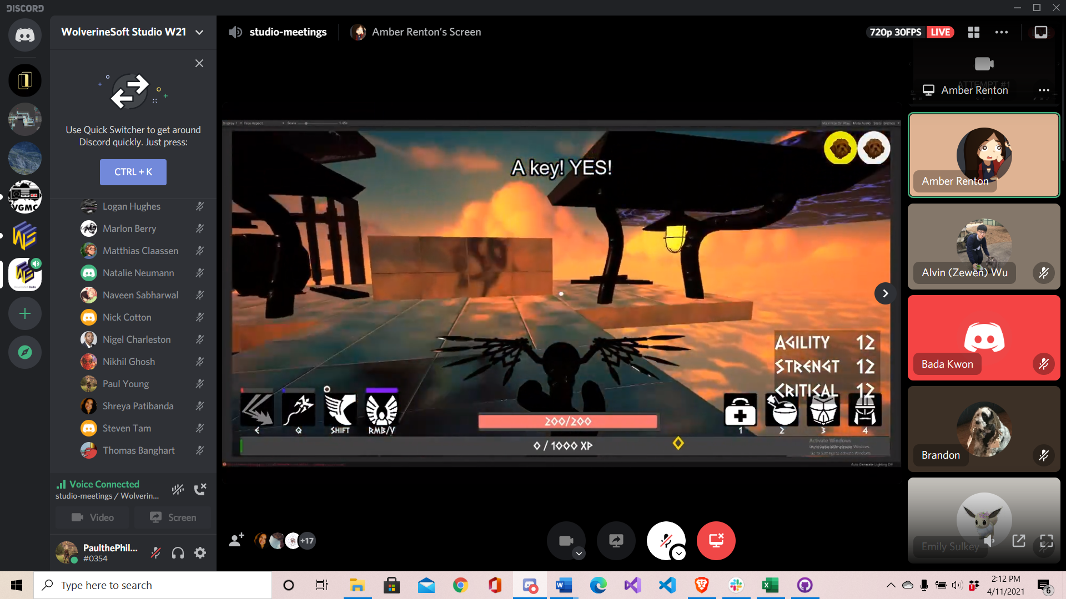The width and height of the screenshot is (1066, 599).
Task: Toggle noise suppression icon
Action: [x=178, y=489]
